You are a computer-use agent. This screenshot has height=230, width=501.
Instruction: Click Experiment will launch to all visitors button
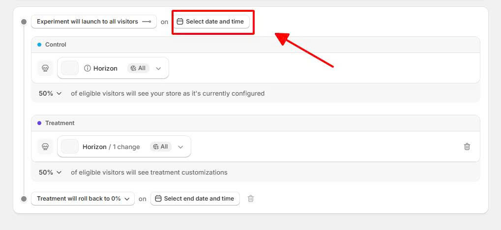tap(94, 22)
